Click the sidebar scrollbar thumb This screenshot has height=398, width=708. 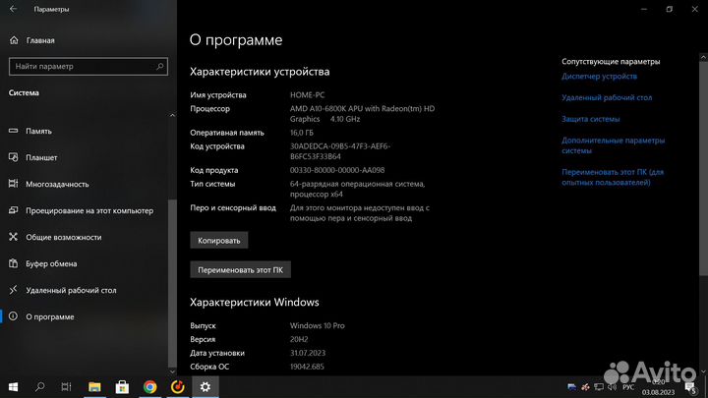(x=172, y=283)
